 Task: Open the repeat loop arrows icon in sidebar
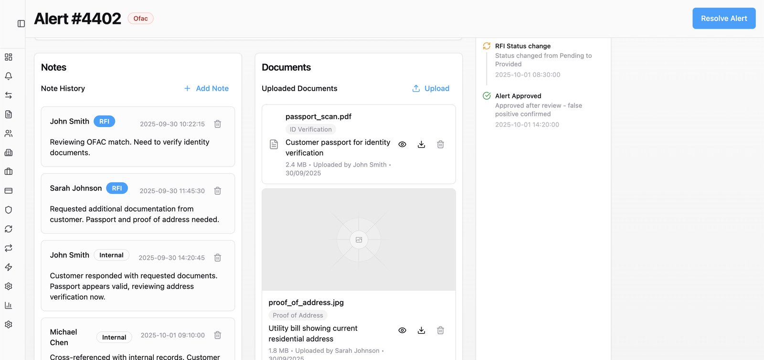pos(9,248)
